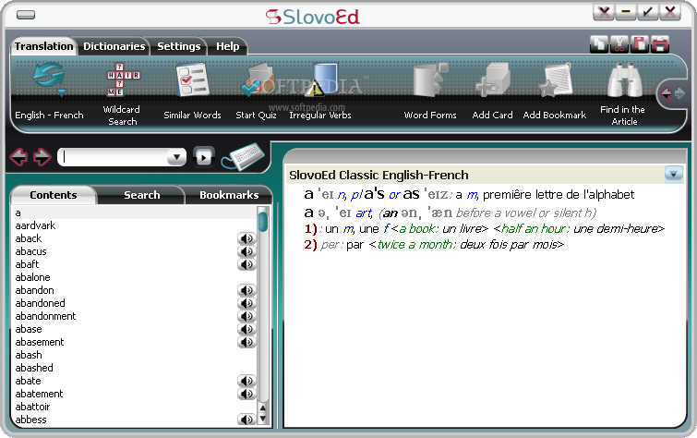Play pronunciation for abase
The image size is (697, 438).
tap(246, 329)
